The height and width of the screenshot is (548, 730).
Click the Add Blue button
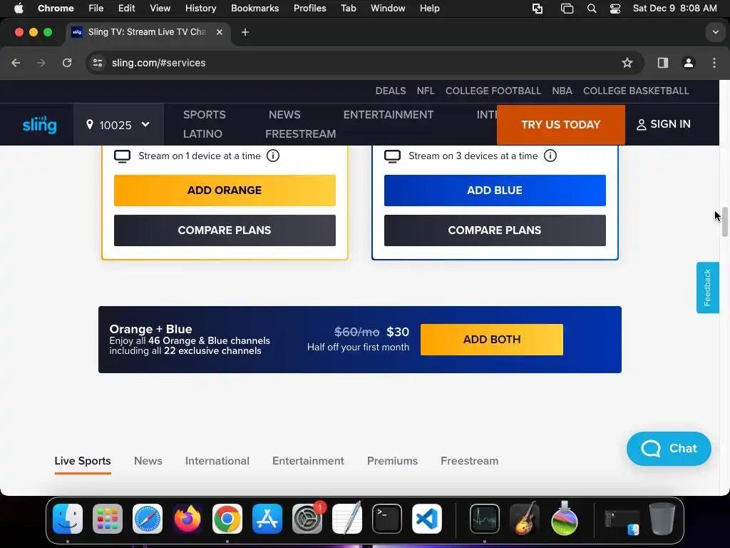click(495, 191)
